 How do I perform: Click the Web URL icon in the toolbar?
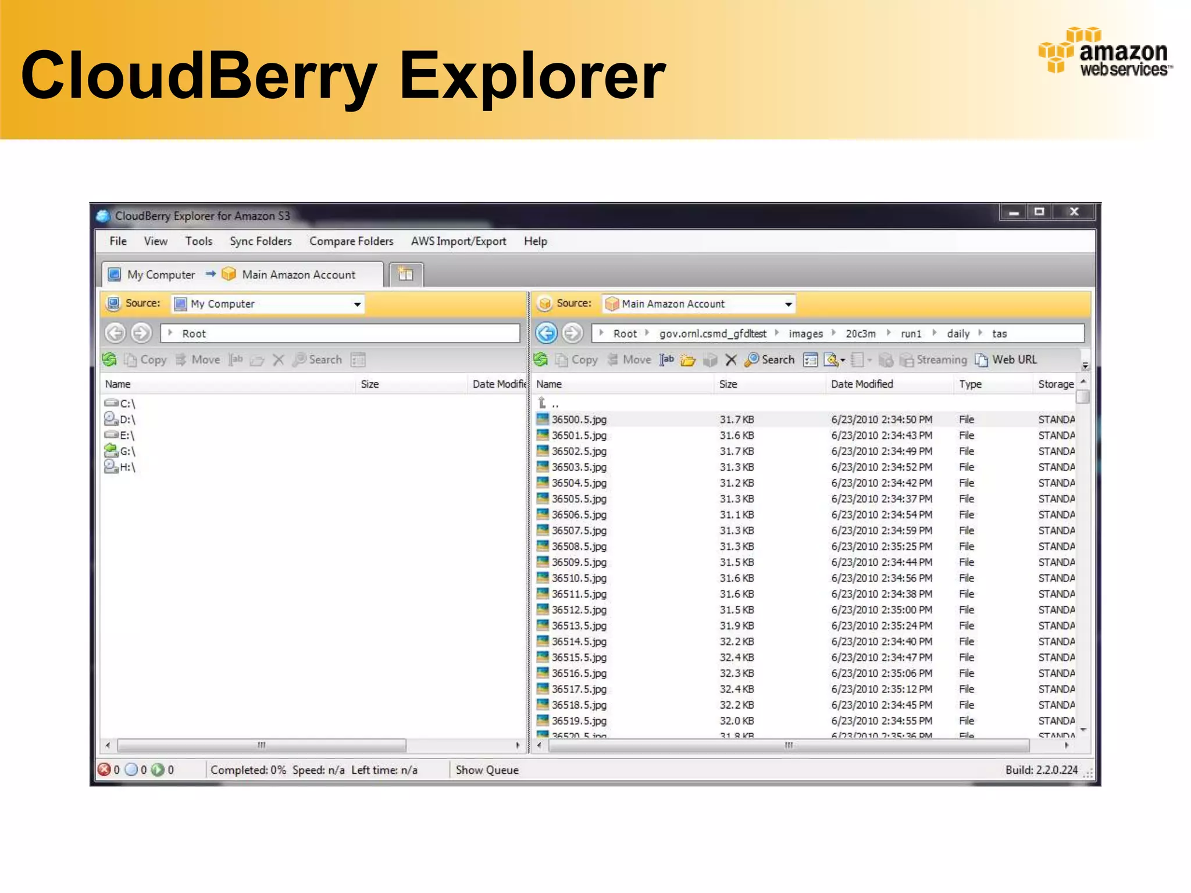[x=982, y=360]
